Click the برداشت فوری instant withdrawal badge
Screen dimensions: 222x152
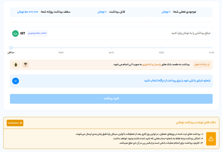202,64
